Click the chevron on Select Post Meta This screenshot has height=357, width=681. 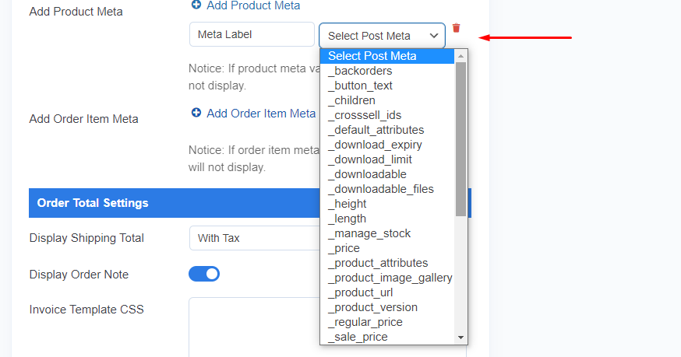433,36
